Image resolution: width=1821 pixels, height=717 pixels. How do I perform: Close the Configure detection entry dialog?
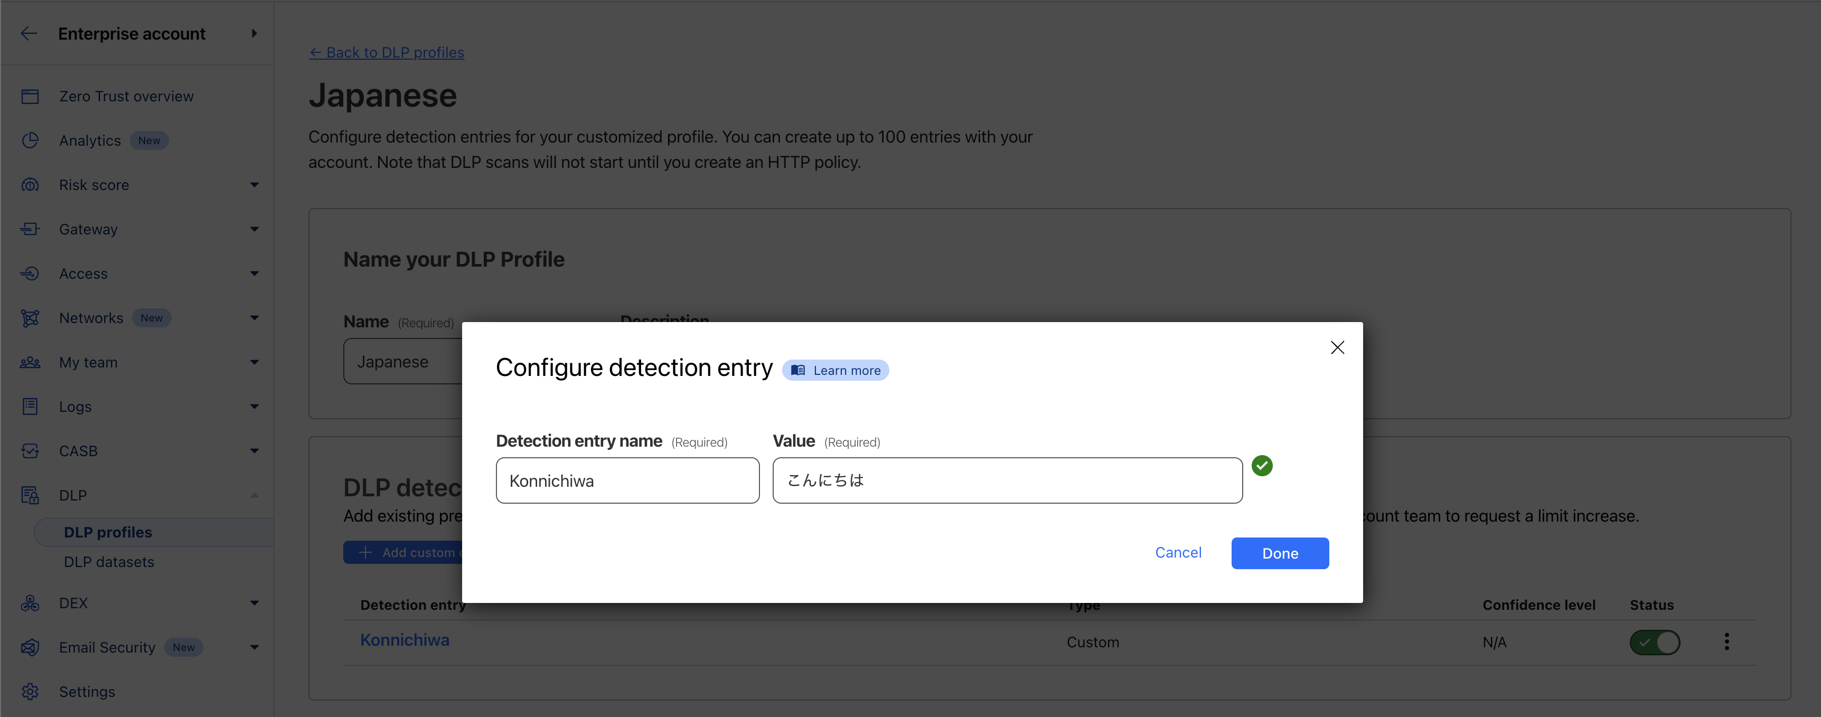point(1337,347)
